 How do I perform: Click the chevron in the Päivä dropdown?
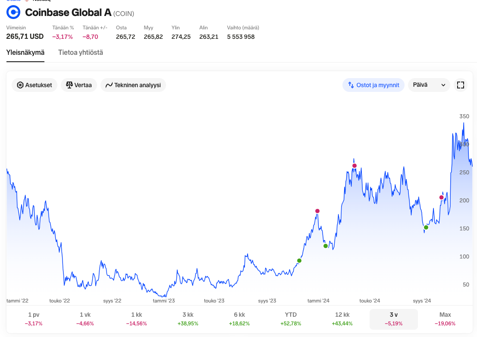443,85
